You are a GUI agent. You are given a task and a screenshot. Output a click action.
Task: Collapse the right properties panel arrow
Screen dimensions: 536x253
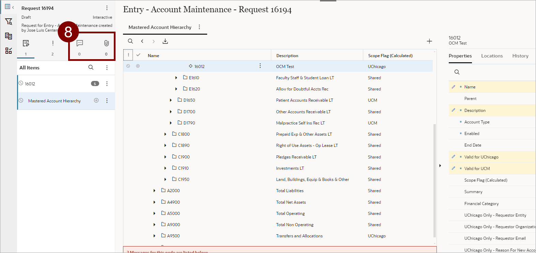click(440, 166)
